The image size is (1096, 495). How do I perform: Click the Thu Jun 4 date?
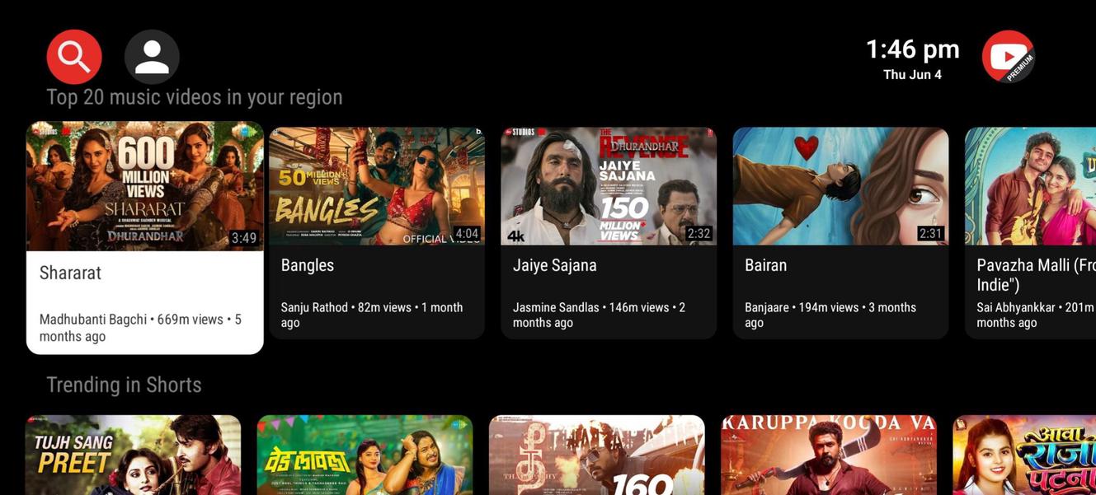click(x=912, y=75)
